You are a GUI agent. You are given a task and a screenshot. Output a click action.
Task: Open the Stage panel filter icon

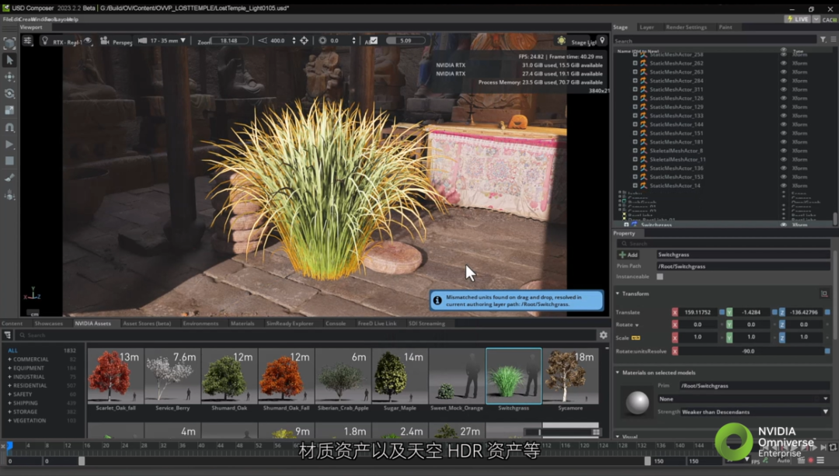[823, 40]
